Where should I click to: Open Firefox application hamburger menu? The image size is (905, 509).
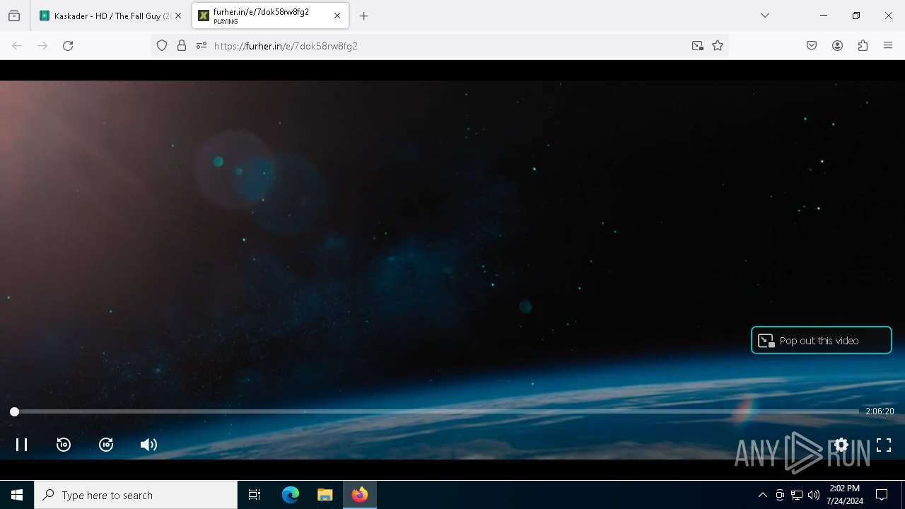pos(888,46)
